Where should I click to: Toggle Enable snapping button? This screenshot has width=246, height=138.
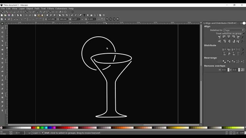[x=2, y=12]
